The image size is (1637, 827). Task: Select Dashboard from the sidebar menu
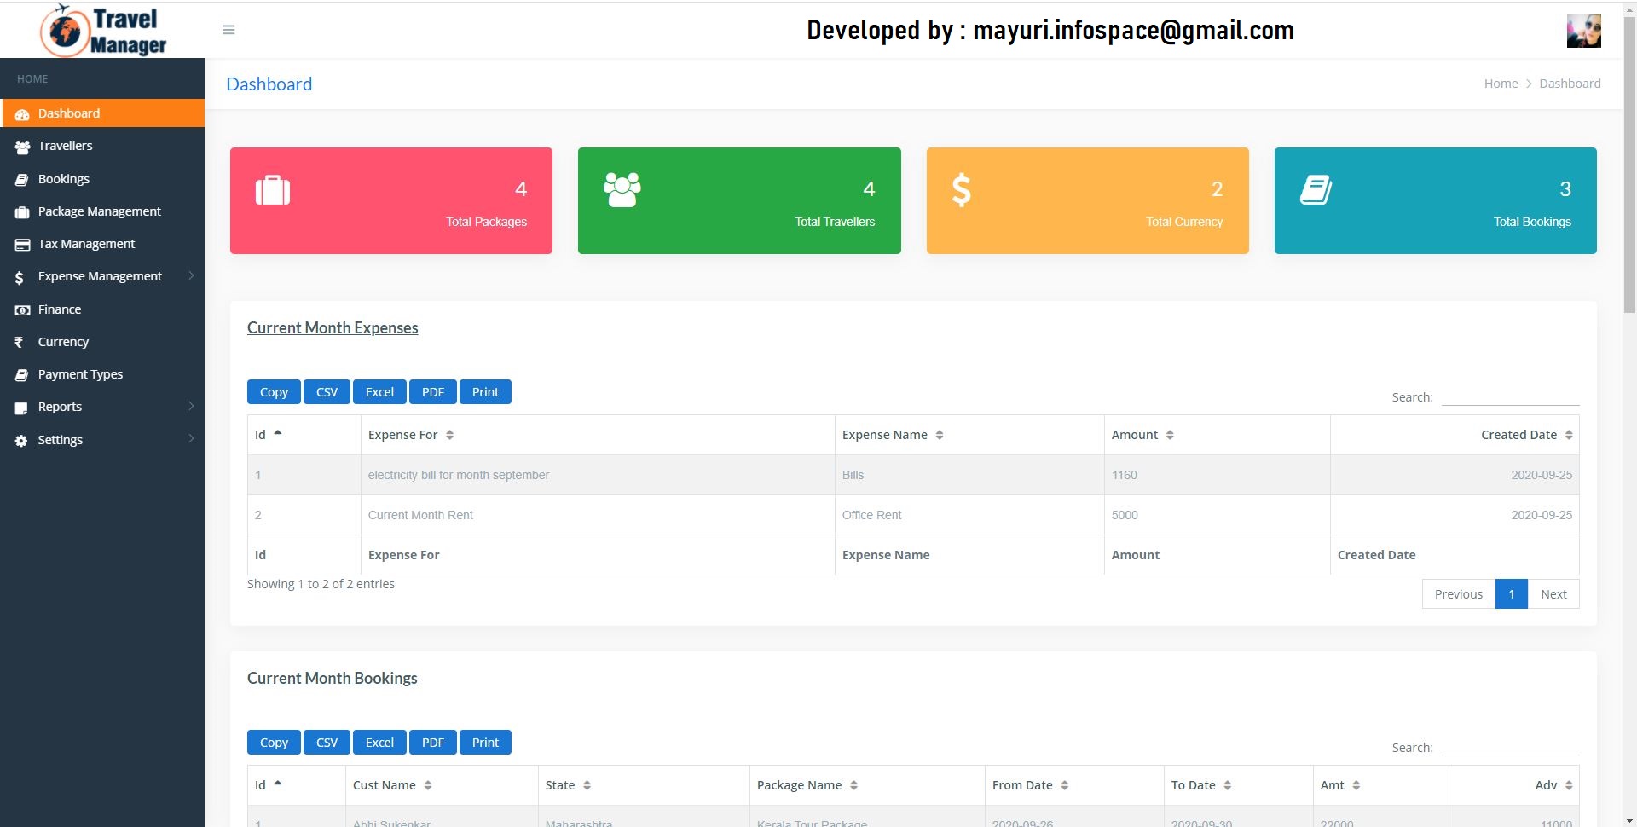[x=69, y=113]
